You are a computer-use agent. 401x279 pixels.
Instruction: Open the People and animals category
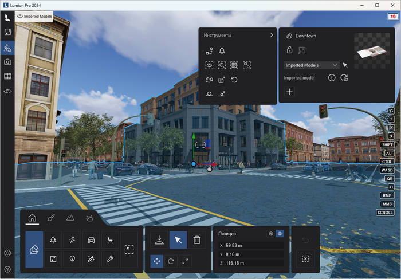[x=72, y=240]
